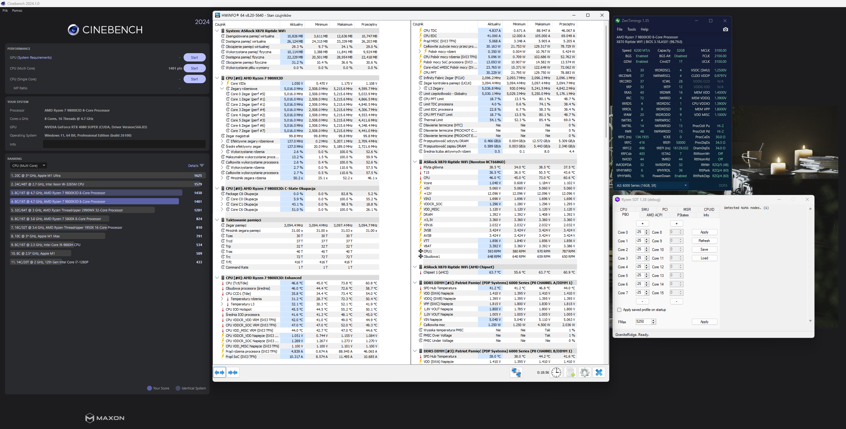Enable Apply saved profile on startup checkbox
The height and width of the screenshot is (429, 846).
pos(619,310)
